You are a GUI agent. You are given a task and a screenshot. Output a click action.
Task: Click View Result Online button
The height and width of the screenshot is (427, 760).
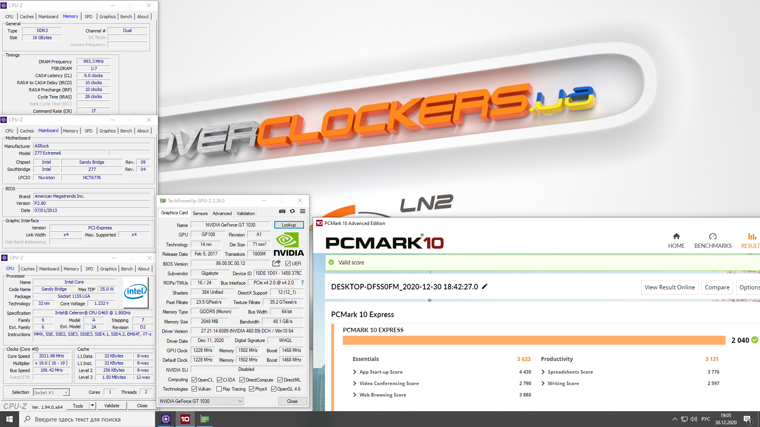(670, 287)
